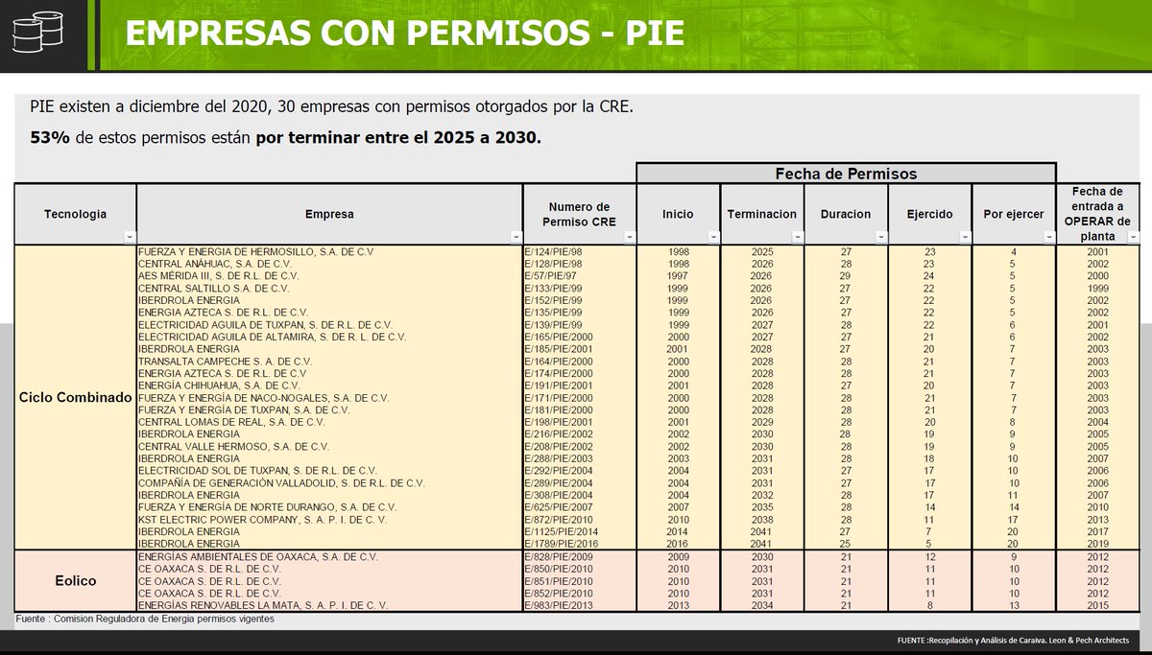
Task: Select the 'Ciclo Combinado' technology cell
Action: (x=75, y=396)
